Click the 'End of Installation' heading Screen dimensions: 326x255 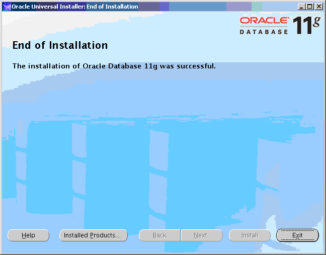[x=60, y=45]
